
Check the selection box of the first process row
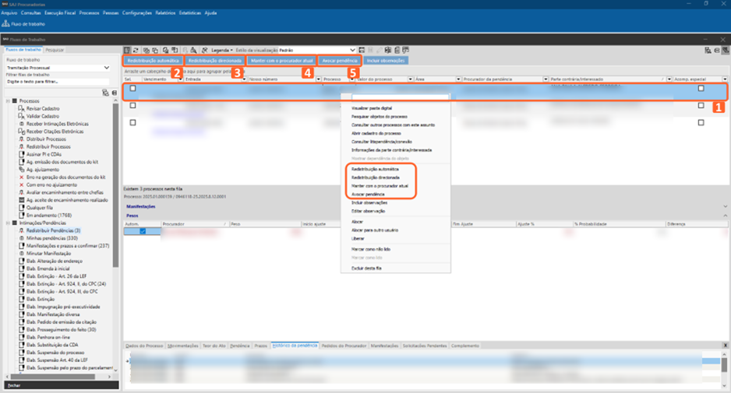coord(132,89)
